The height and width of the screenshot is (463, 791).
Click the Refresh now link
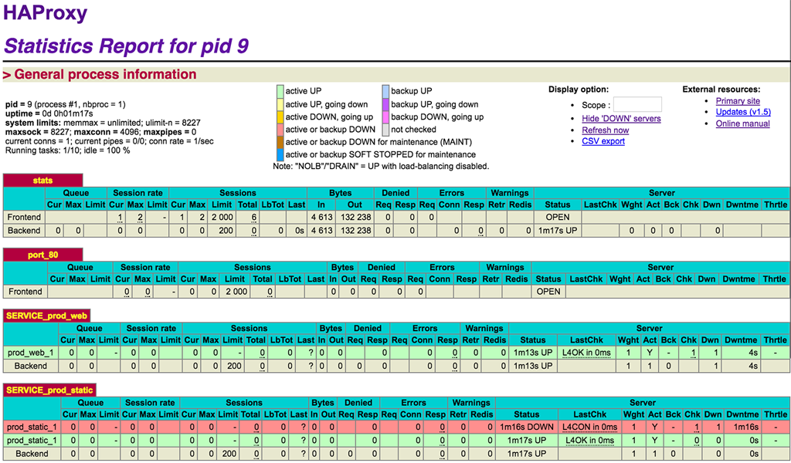[606, 130]
